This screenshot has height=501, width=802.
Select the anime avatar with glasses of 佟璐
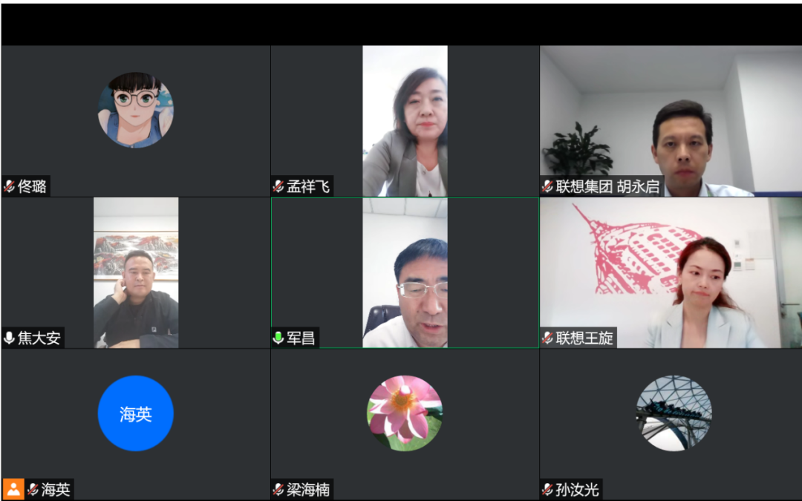point(136,110)
